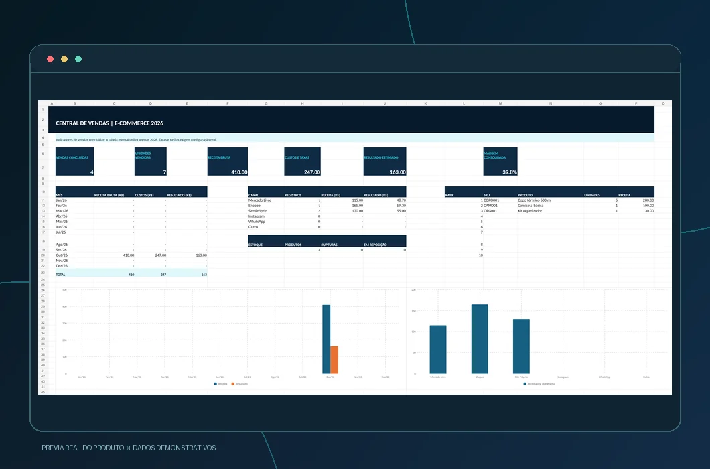Click the 'EM REPOSIÇÃO' heading
Viewport: 710px width, 469px height.
(375, 245)
